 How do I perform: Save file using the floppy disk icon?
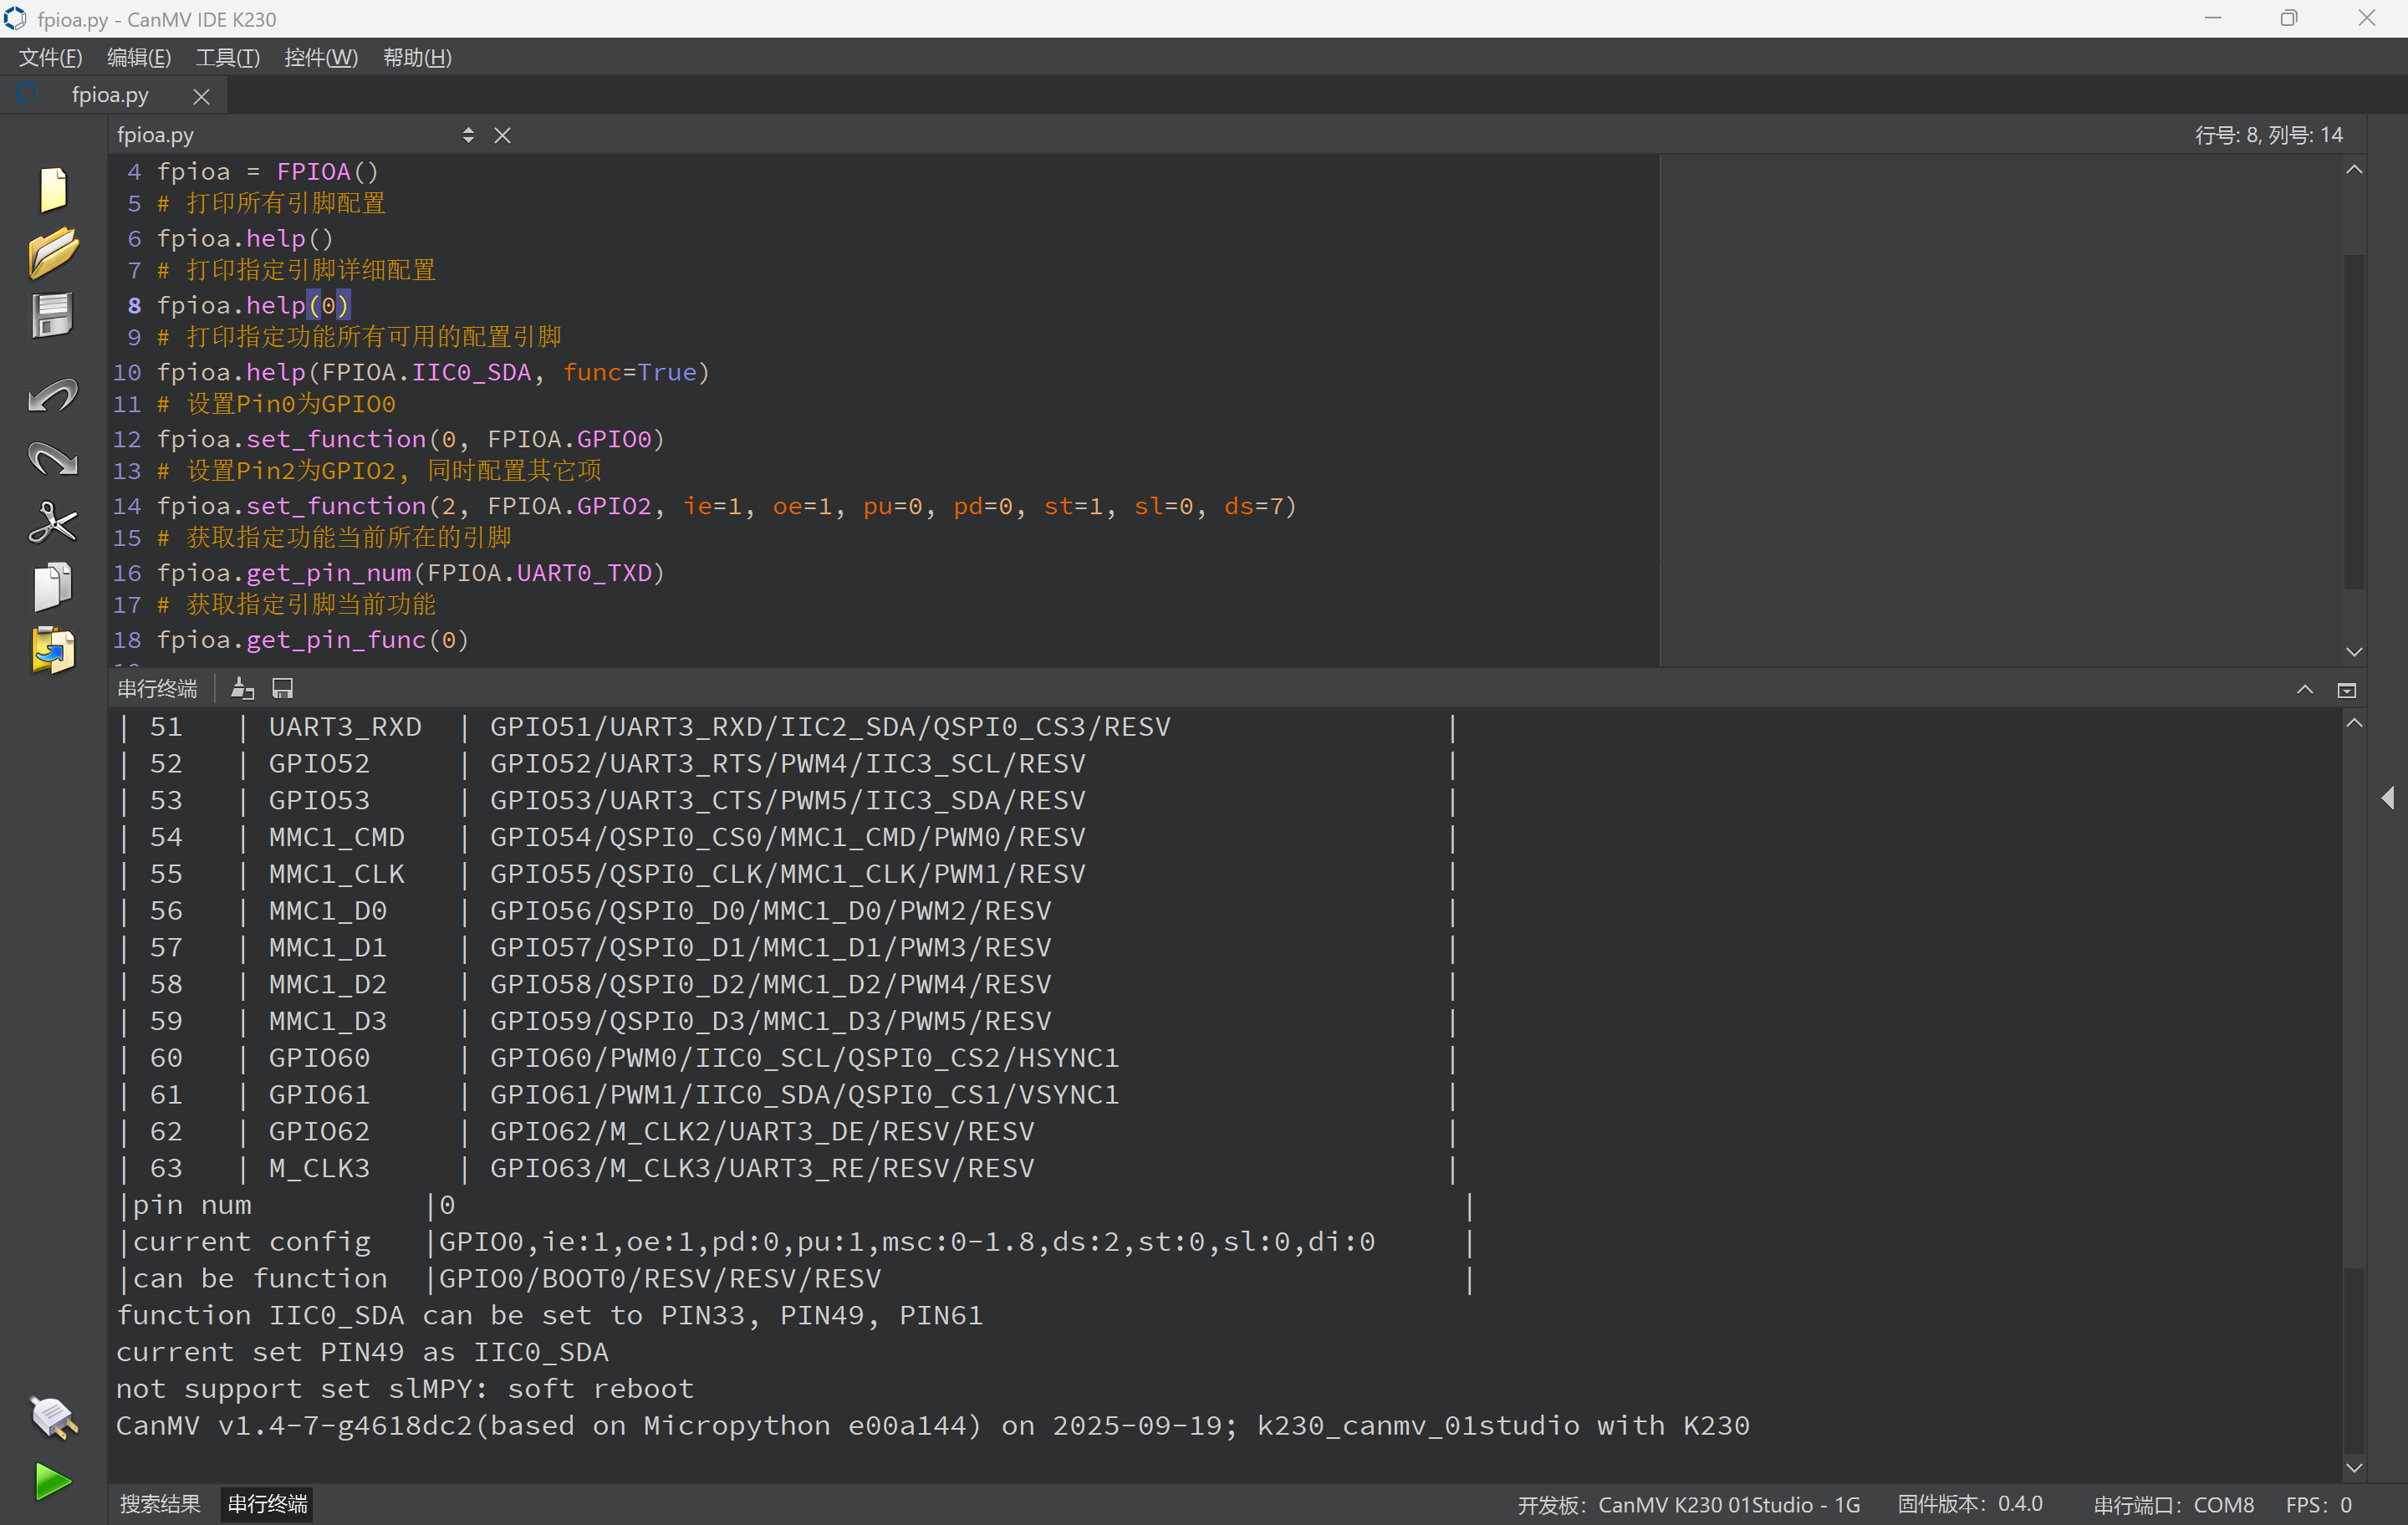click(x=52, y=316)
